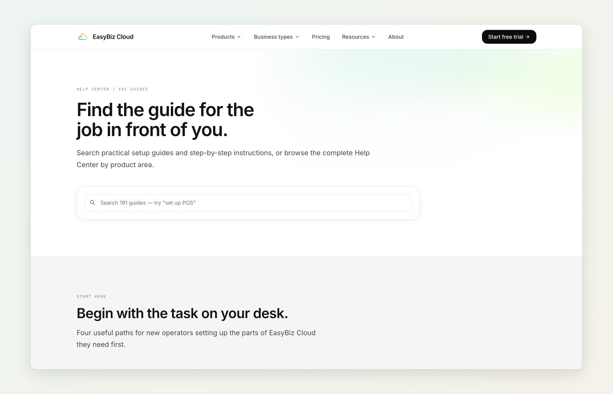Click the EasyBiz Cloud brand name
The height and width of the screenshot is (394, 613).
tap(113, 37)
